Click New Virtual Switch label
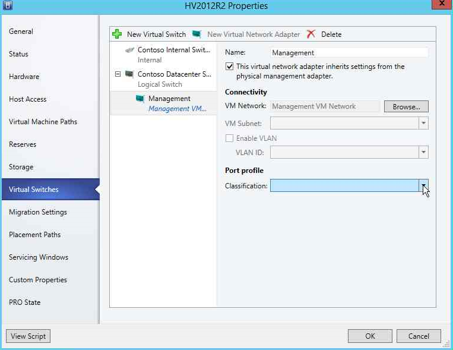The height and width of the screenshot is (350, 453). pos(156,34)
